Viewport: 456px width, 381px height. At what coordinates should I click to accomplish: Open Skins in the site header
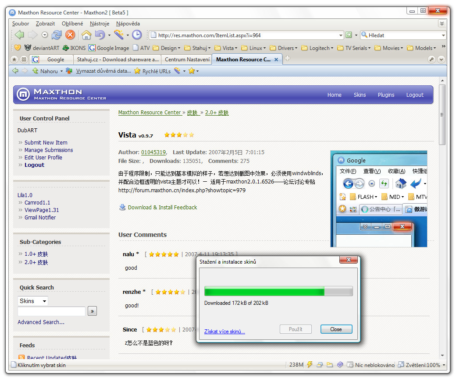point(360,95)
